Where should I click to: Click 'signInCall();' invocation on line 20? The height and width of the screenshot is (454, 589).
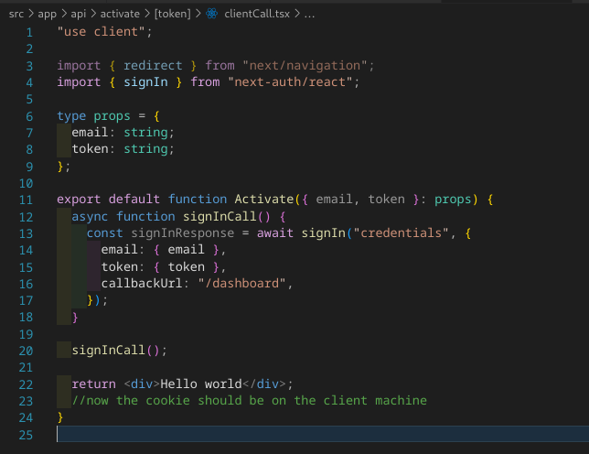pos(120,351)
